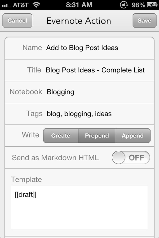This screenshot has height=238, width=159.
Task: Tap the battery charging icon
Action: tap(152, 5)
